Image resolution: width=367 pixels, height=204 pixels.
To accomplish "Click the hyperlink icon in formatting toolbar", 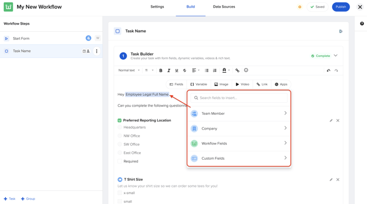I will [x=237, y=71].
